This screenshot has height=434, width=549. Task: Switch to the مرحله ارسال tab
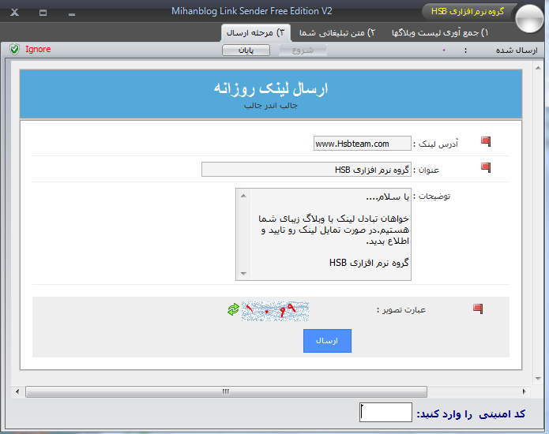click(255, 33)
